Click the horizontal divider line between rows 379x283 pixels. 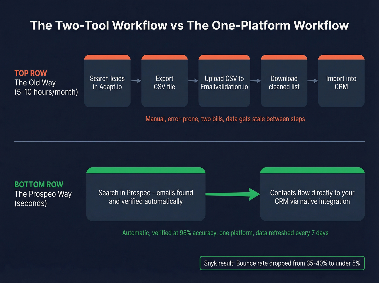[x=190, y=142]
